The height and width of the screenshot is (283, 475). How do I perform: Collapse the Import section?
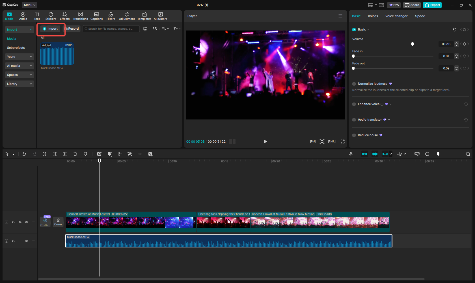point(20,30)
